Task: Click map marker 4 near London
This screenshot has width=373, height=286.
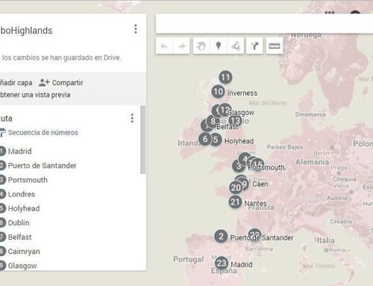Action: click(245, 159)
